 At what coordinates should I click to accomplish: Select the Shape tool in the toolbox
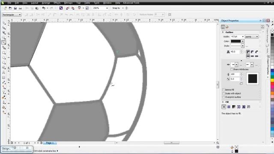4,28
